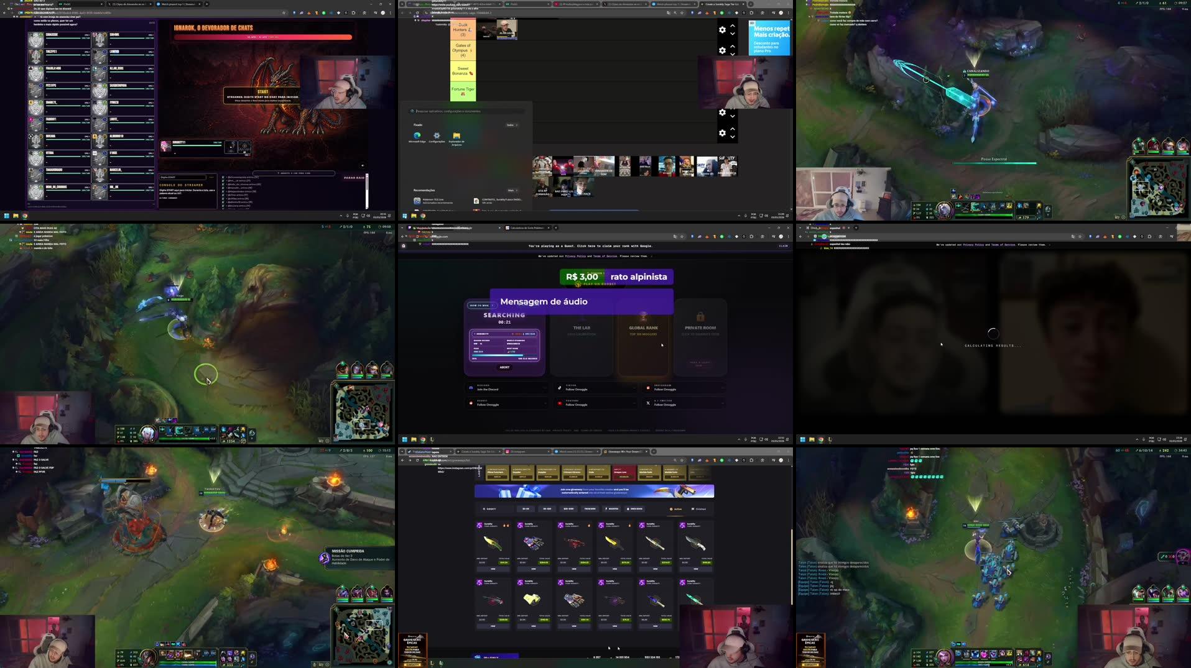This screenshot has width=1191, height=668.
Task: Open the PRIVATE ROOM card
Action: (x=700, y=337)
